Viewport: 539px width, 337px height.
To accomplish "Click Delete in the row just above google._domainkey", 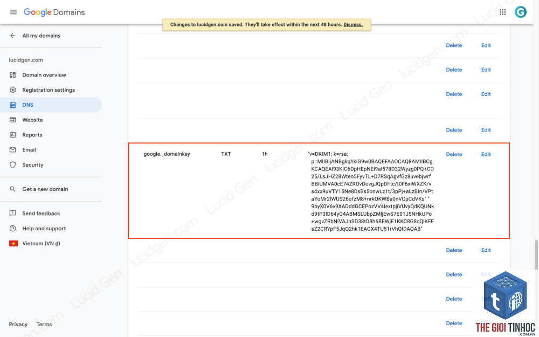I will 454,129.
